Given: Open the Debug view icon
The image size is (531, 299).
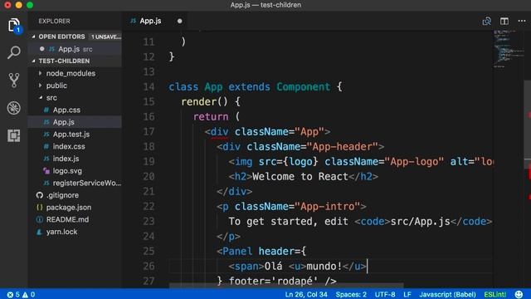Looking at the screenshot, I should tap(14, 108).
